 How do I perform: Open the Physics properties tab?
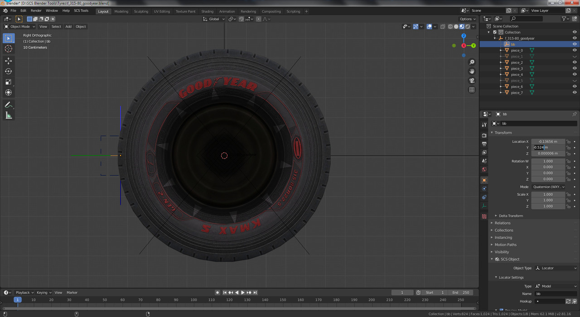coord(484,188)
